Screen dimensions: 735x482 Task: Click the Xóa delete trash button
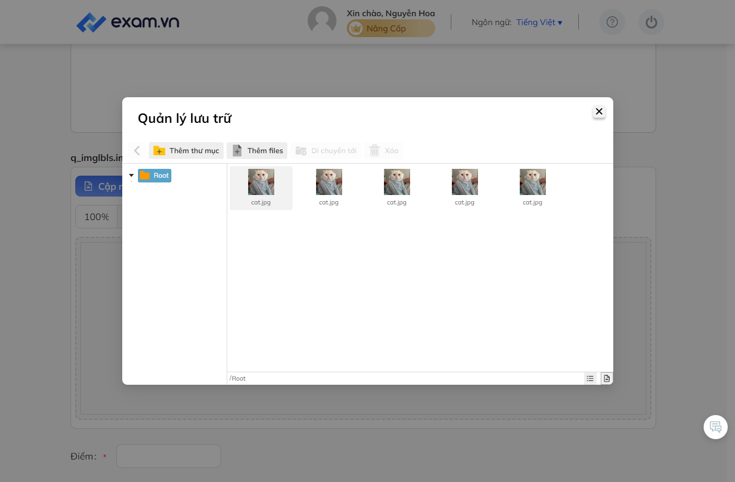click(383, 151)
